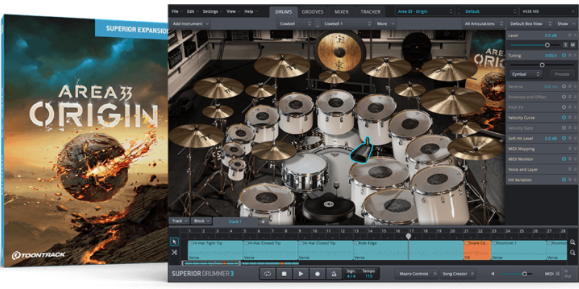Viewport: 579px width, 289px height.
Task: Open the Edit menu
Action: pos(192,12)
